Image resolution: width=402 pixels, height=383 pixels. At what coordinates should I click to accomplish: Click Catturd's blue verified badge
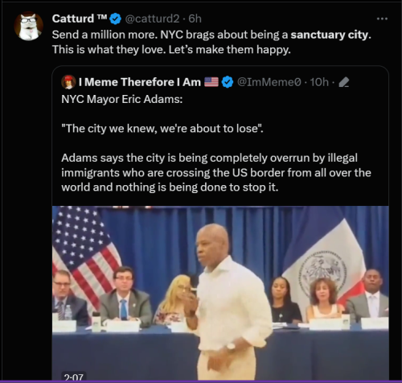pyautogui.click(x=116, y=19)
